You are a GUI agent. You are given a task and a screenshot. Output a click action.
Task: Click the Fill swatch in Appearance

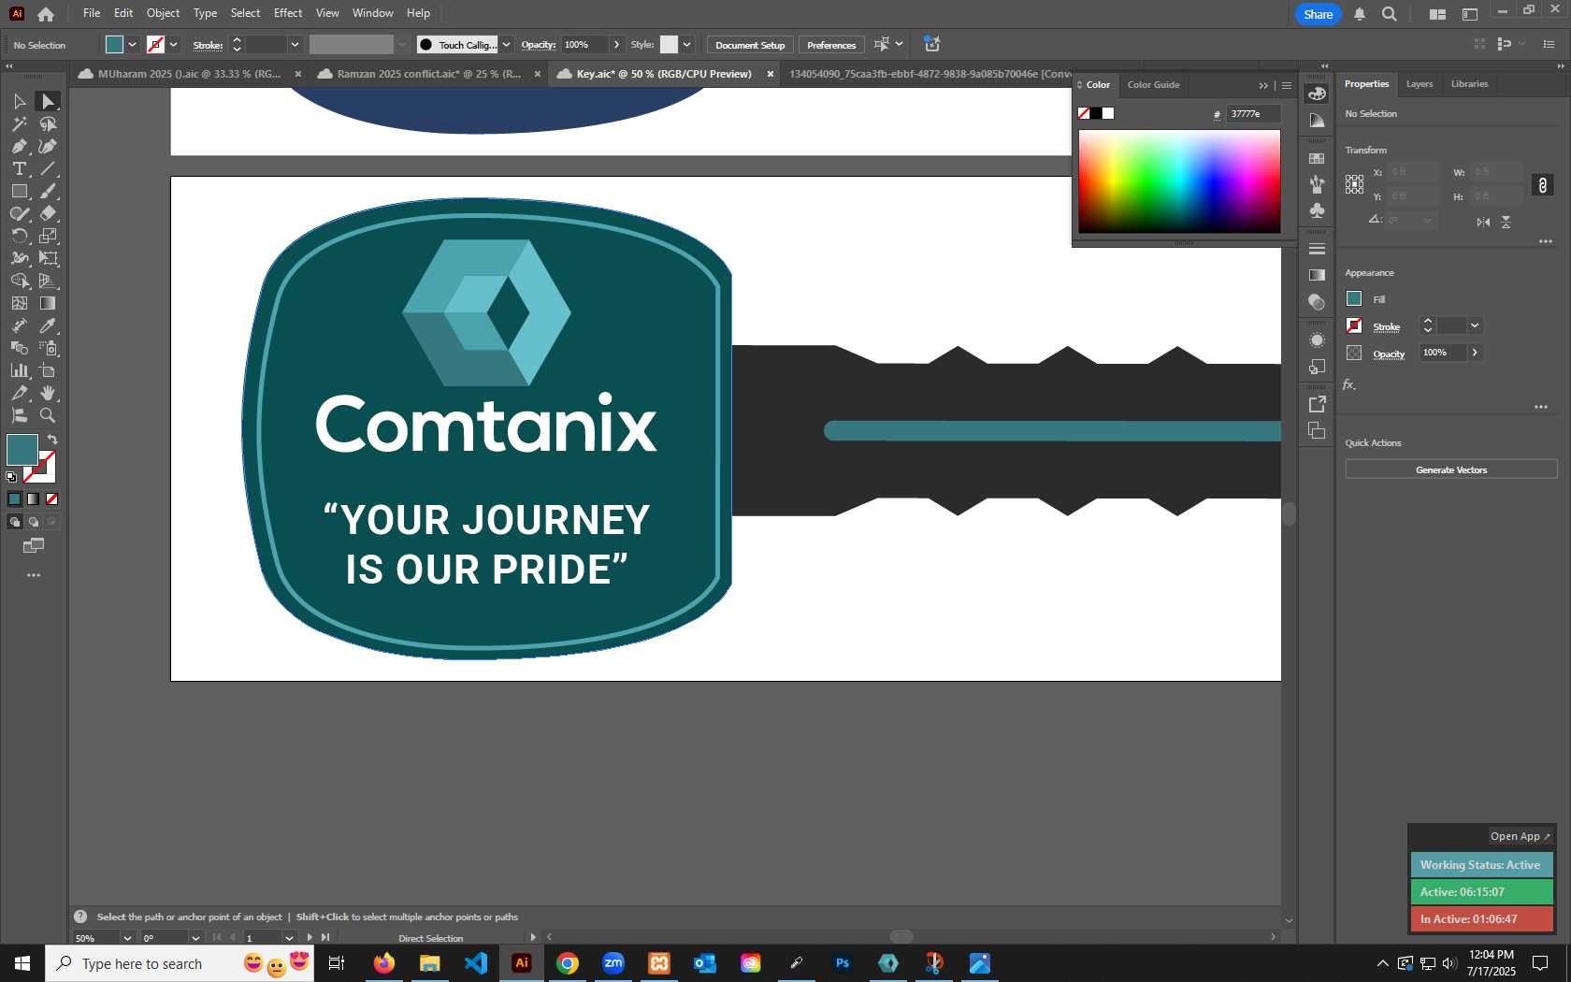[x=1354, y=298]
